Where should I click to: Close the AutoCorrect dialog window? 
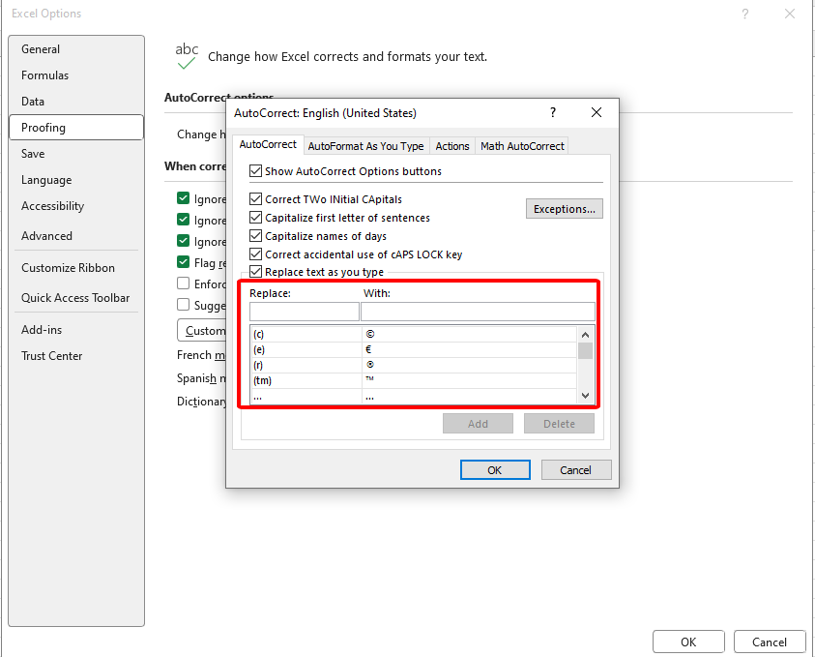click(597, 112)
